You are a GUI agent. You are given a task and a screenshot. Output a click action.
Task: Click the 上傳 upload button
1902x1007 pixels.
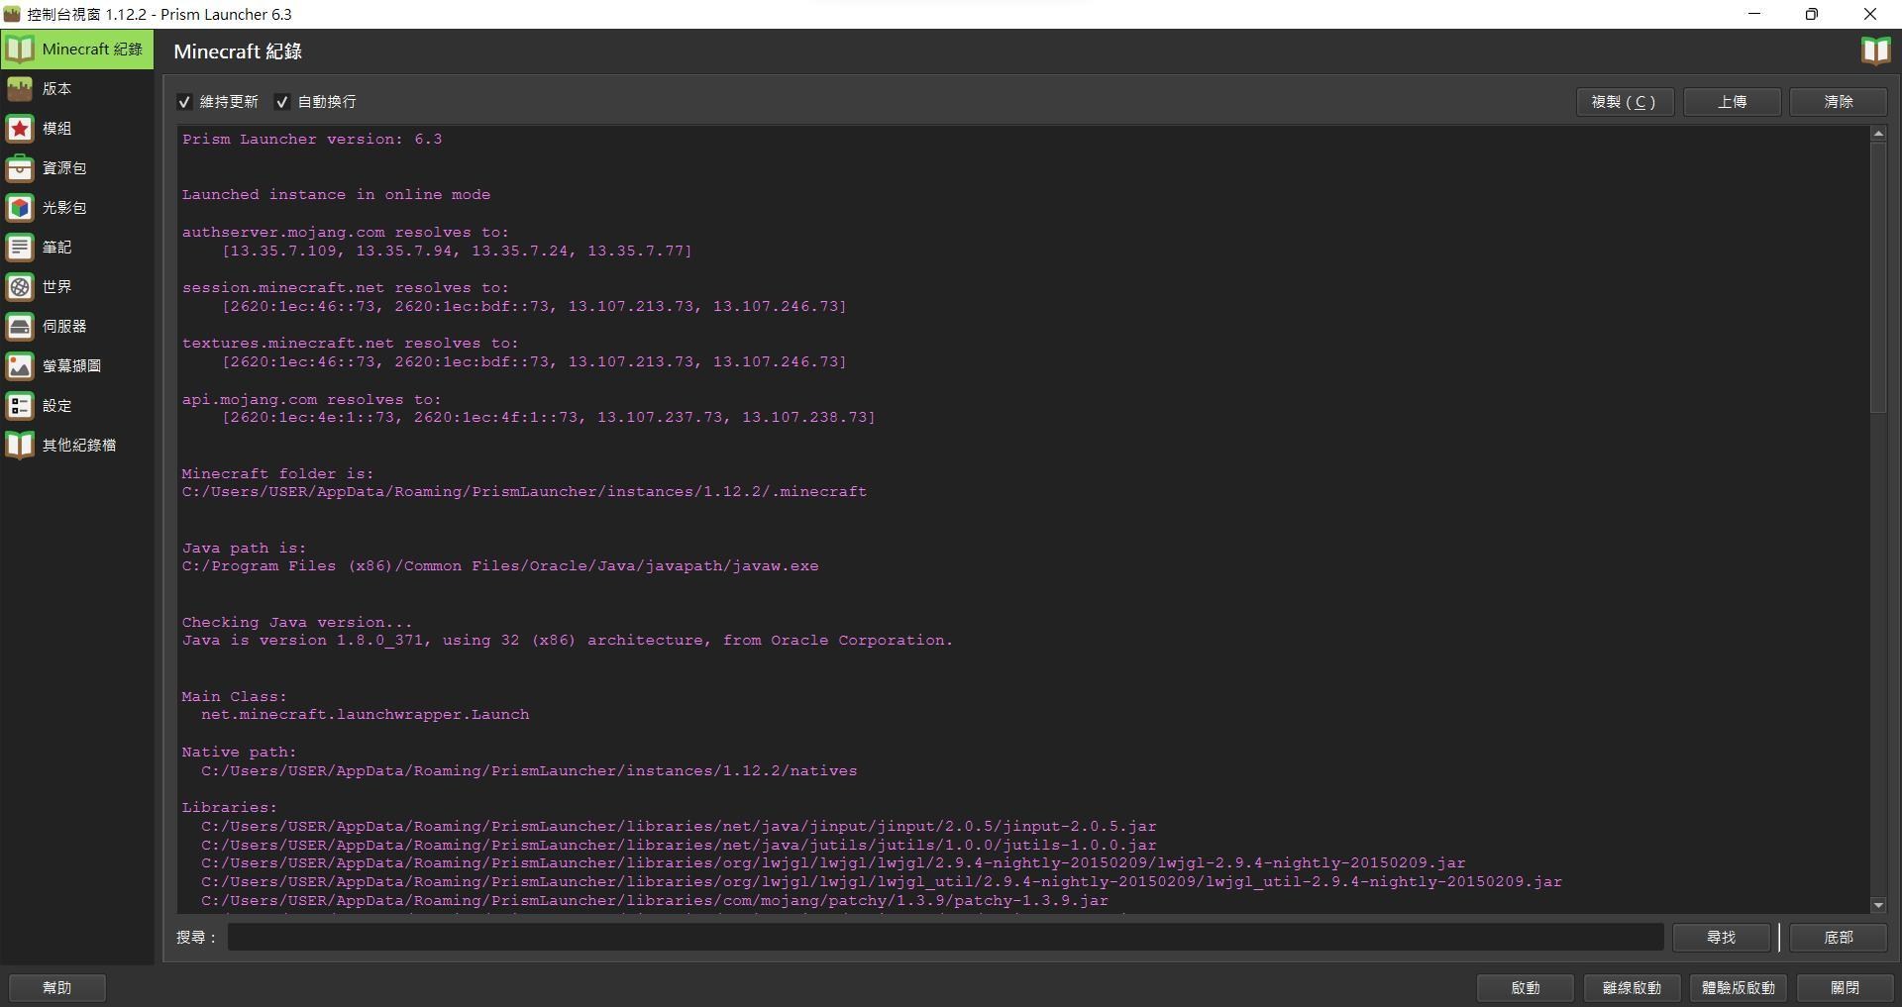(1732, 102)
